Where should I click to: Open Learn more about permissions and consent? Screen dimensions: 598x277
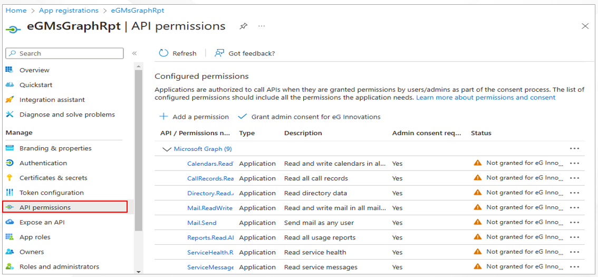(x=486, y=98)
